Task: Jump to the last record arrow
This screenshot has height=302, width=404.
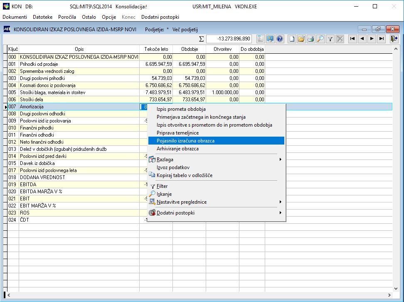Action: pyautogui.click(x=381, y=39)
